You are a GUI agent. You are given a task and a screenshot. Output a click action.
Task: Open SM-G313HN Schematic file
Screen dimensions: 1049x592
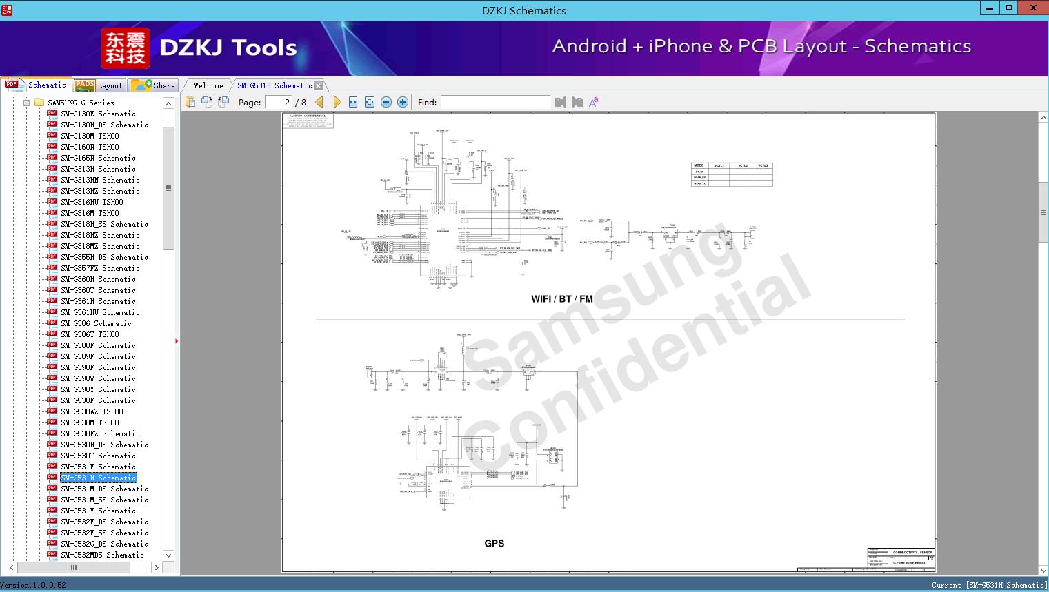(100, 180)
